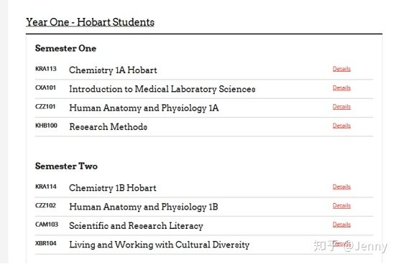Open Details link for Chemistry 1B Hobart
Image resolution: width=398 pixels, height=264 pixels.
341,187
